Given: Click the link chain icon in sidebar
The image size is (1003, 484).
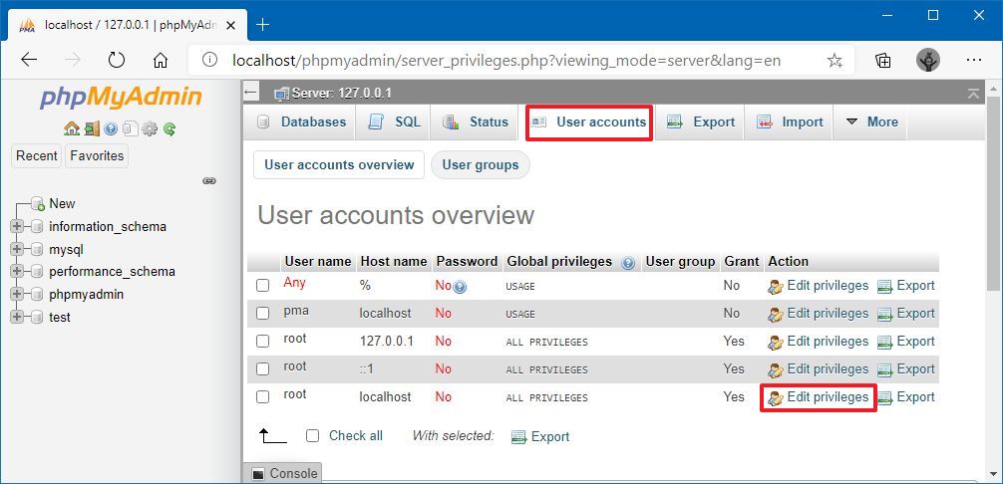Looking at the screenshot, I should click(x=209, y=180).
